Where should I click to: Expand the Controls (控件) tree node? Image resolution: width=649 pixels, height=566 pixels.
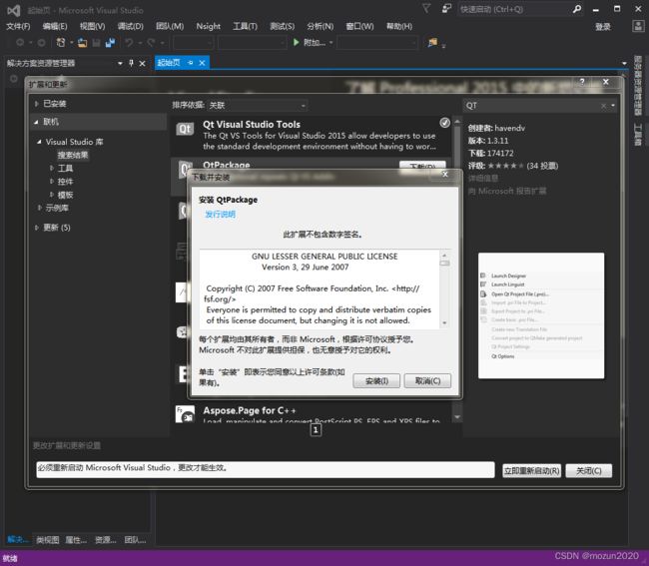pos(51,182)
